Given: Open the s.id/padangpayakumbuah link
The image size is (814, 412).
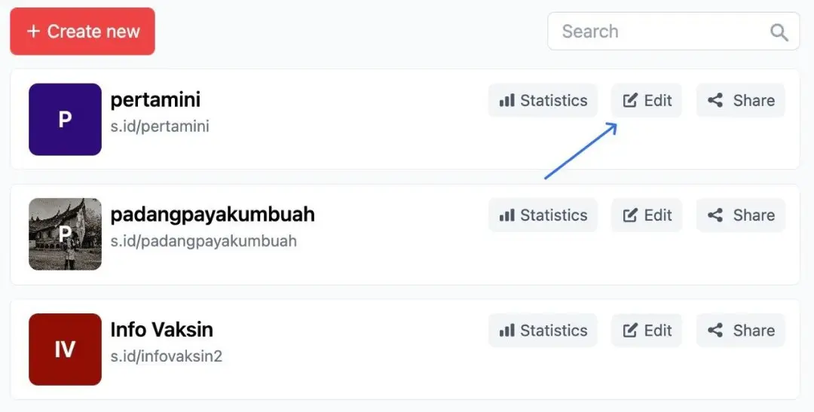Looking at the screenshot, I should [x=203, y=241].
